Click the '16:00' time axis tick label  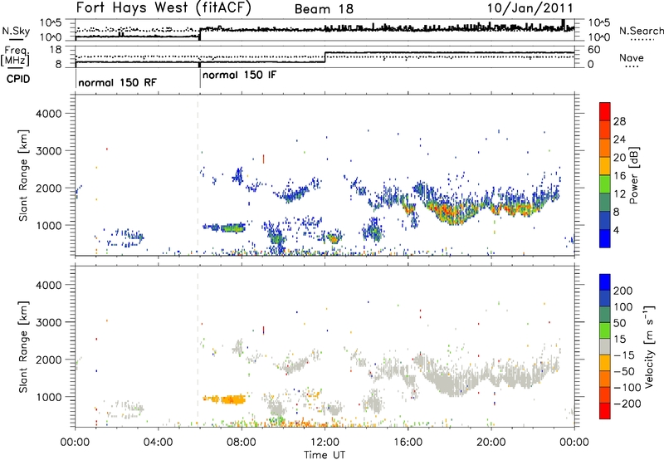[x=408, y=443]
